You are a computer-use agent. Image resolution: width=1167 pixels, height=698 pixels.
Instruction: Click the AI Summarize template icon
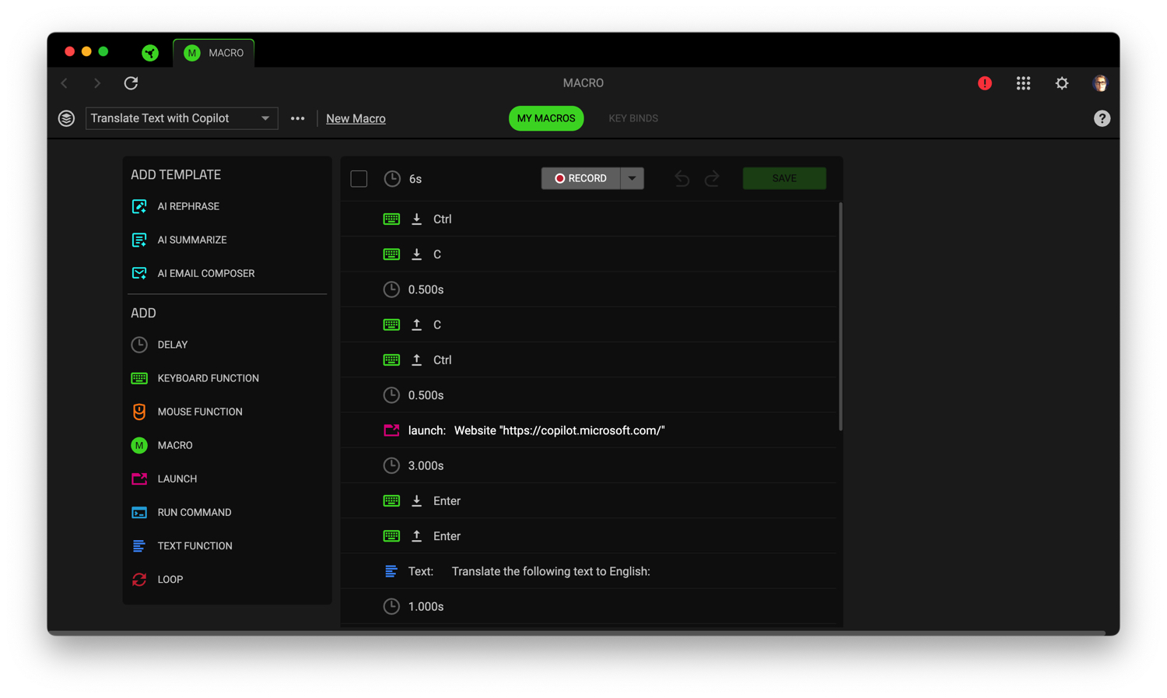pyautogui.click(x=139, y=240)
